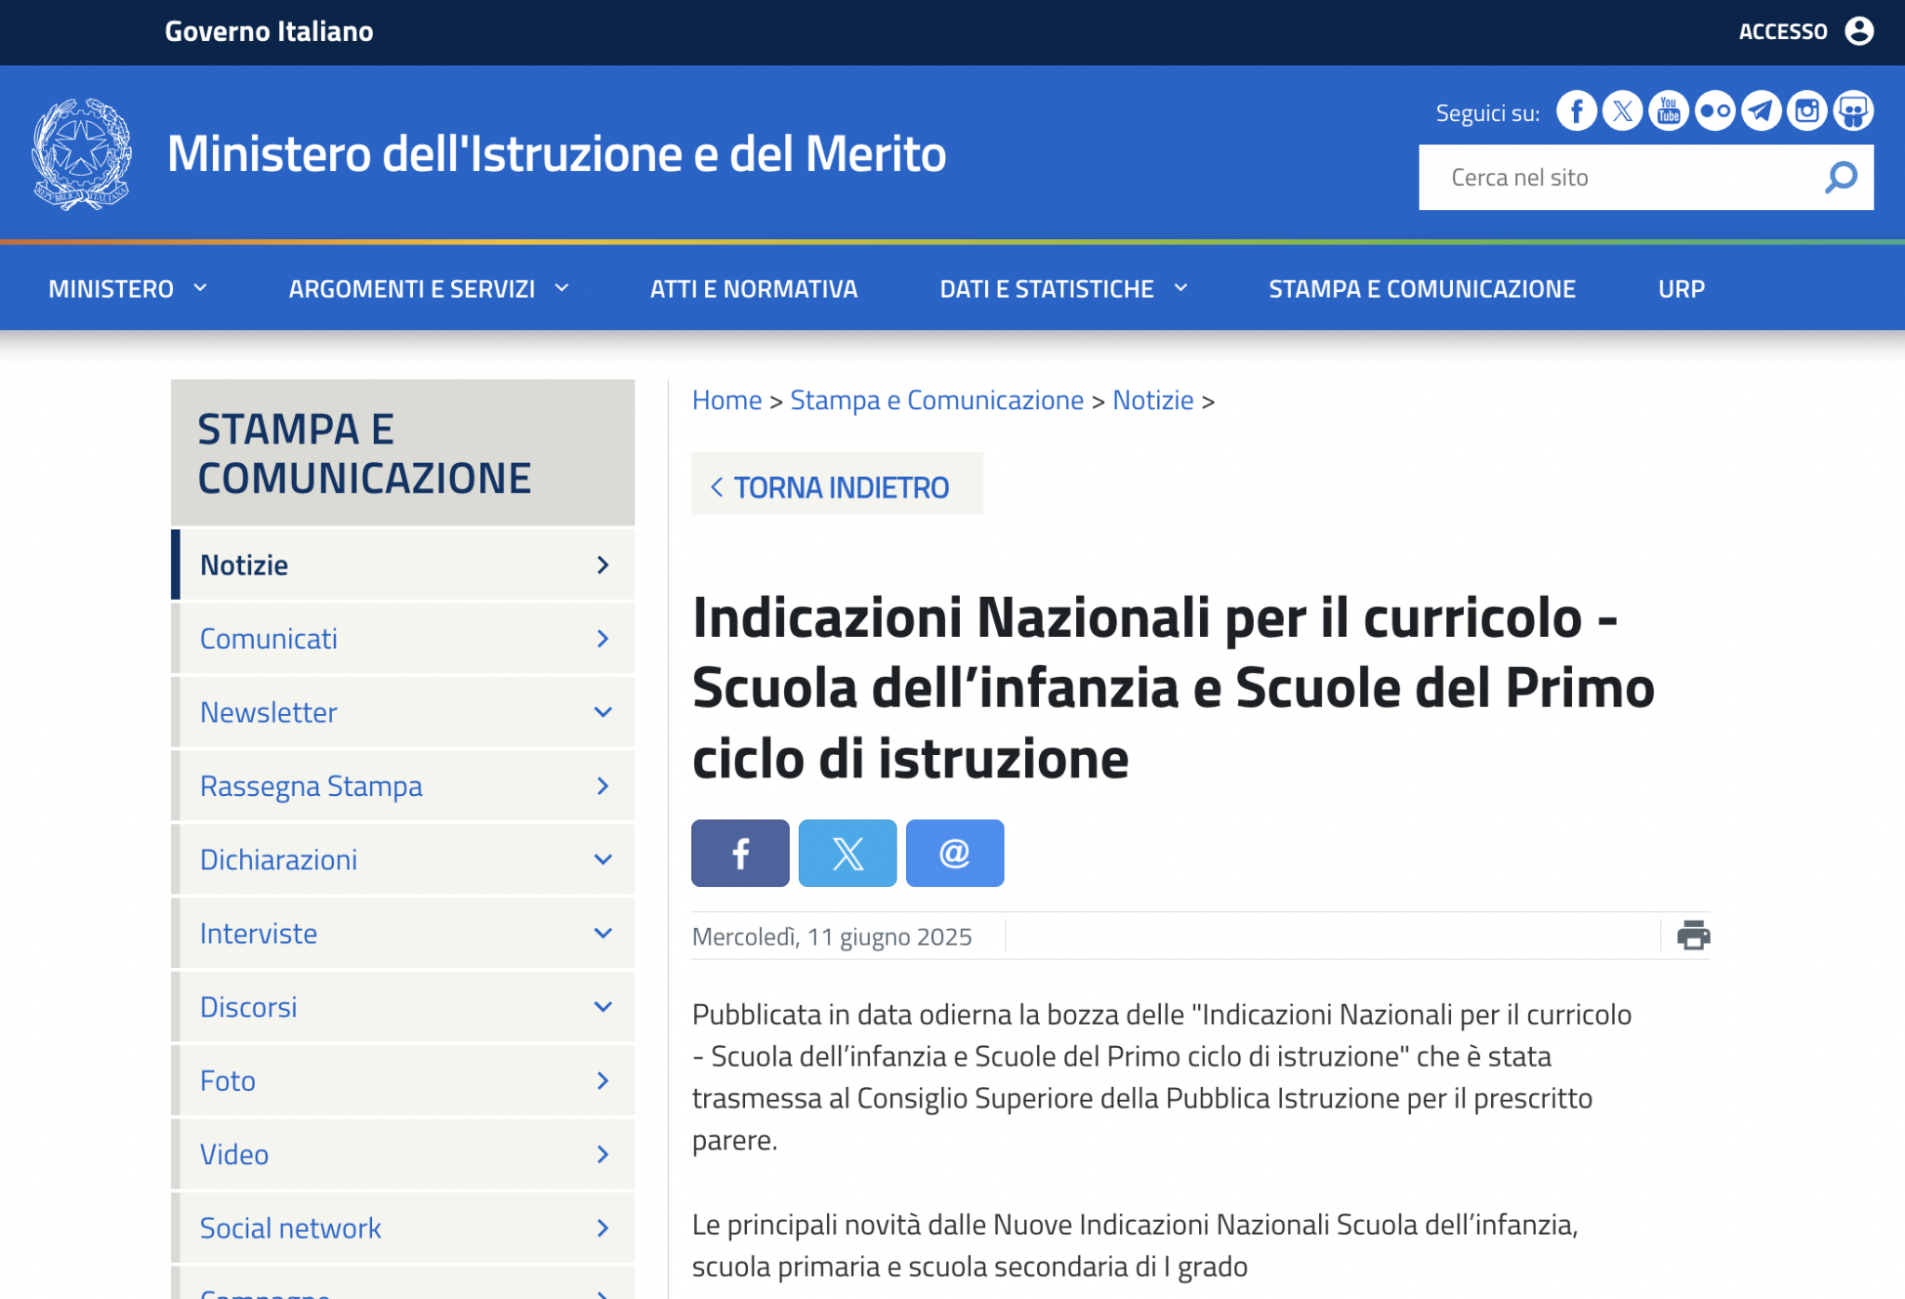Share article on X button
1905x1299 pixels.
coord(847,853)
